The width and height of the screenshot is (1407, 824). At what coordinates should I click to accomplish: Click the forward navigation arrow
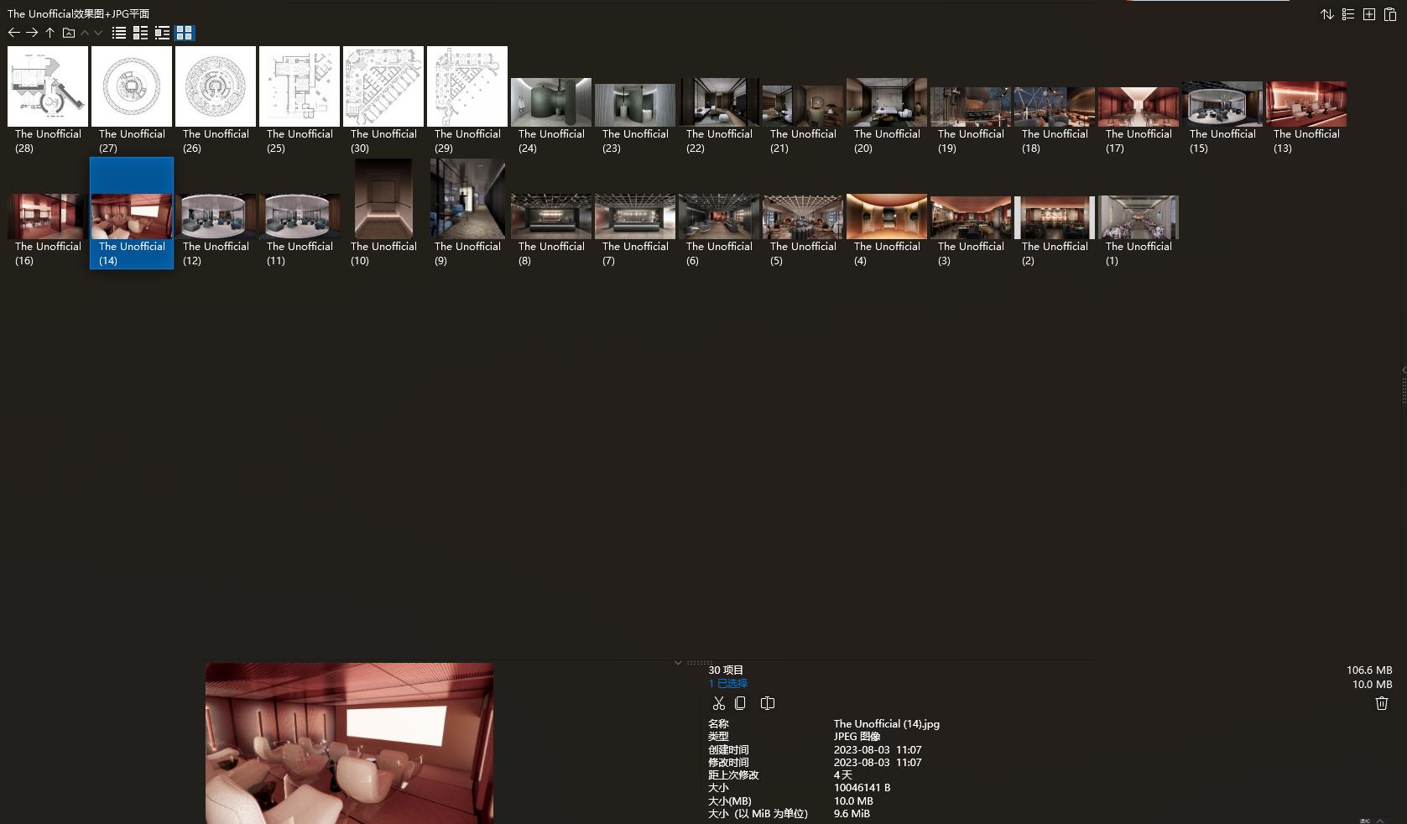click(x=32, y=33)
